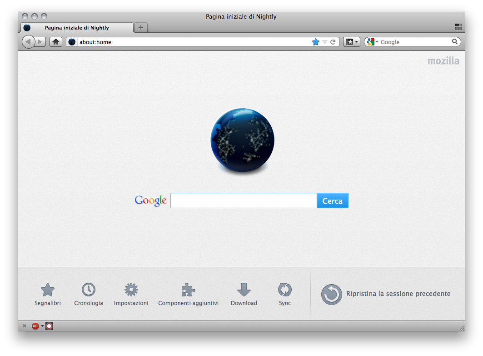Screen dimensions: 483x356
Task: Open the search engine chooser dropdown
Action: [373, 42]
